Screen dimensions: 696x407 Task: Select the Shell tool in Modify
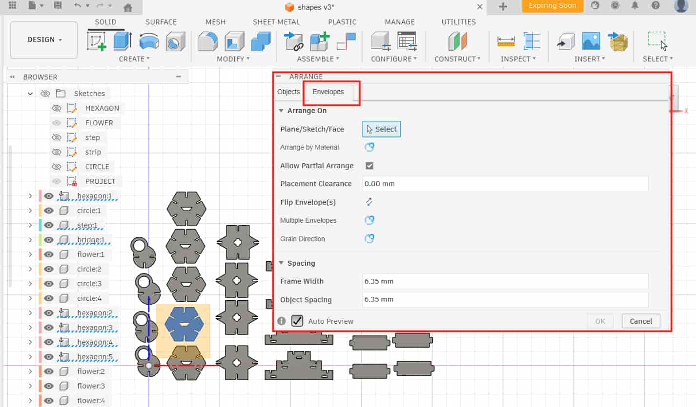234,41
